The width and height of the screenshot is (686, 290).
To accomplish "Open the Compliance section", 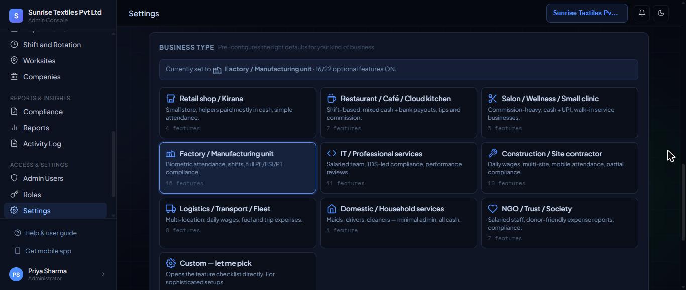I will pyautogui.click(x=55, y=112).
